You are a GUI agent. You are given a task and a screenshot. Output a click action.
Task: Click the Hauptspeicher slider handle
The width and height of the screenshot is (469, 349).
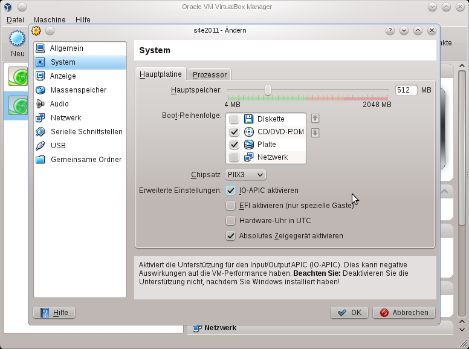(268, 90)
